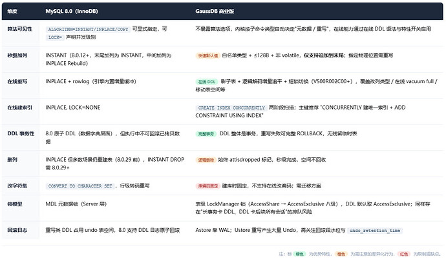Image resolution: width=446 pixels, height=259 pixels.
Task: Click bold text '仅支持追加到末尾'
Action: [324, 55]
